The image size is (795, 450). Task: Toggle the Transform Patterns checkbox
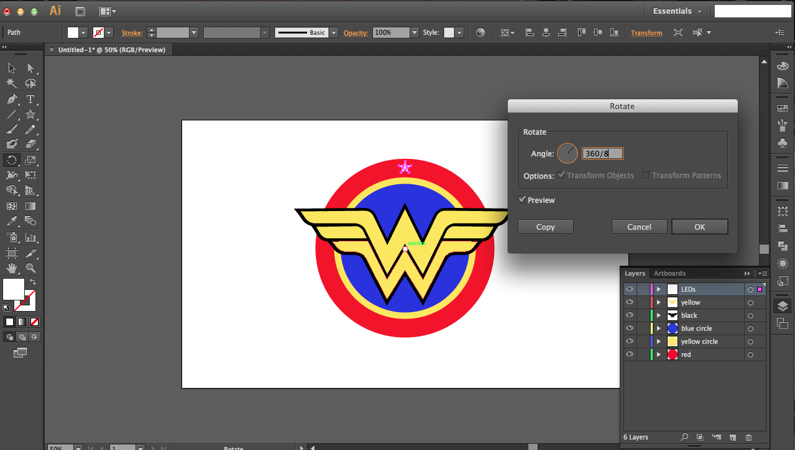(x=646, y=175)
